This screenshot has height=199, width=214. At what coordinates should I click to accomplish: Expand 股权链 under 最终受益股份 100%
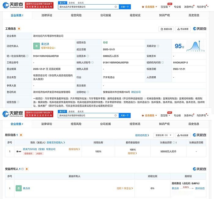tap(132, 153)
